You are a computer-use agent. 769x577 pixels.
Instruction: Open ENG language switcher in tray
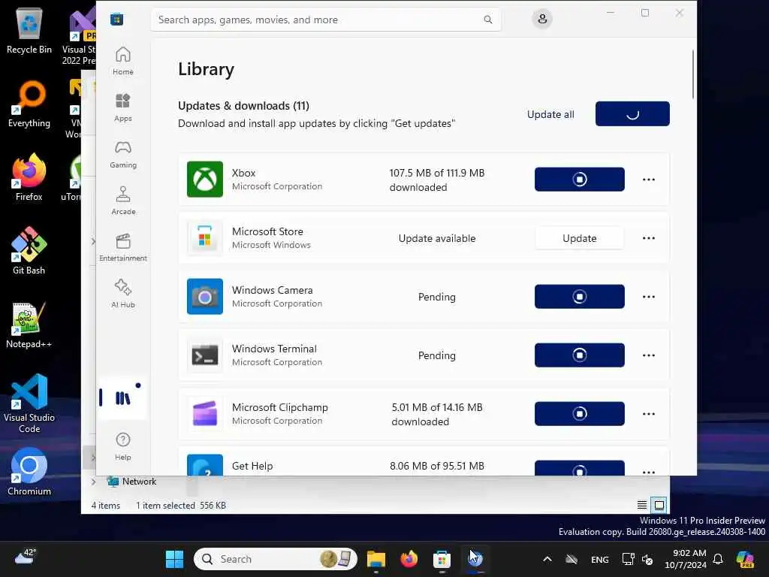pyautogui.click(x=599, y=559)
